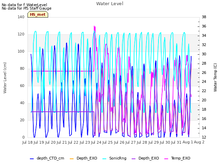Click the Jul 18 date label
Viewport: 220px width, 165px height.
27,142
